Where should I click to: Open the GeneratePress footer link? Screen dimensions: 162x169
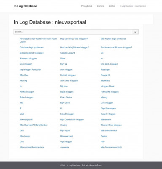(95, 165)
